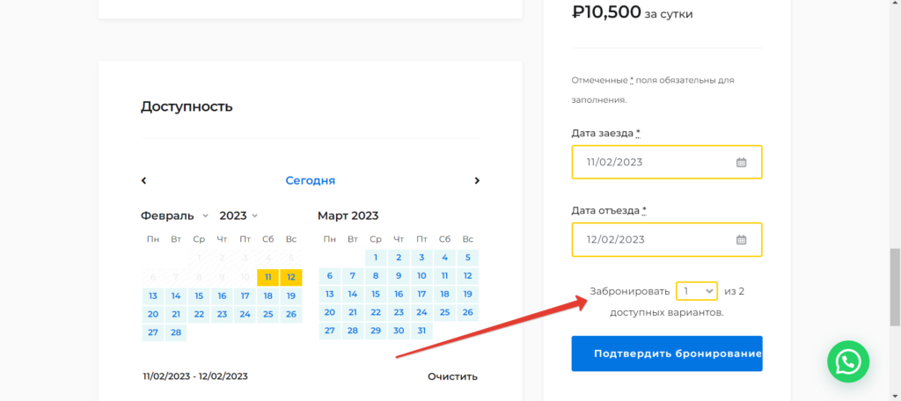Choose February 28 in the calendar
This screenshot has width=901, height=401.
point(176,332)
